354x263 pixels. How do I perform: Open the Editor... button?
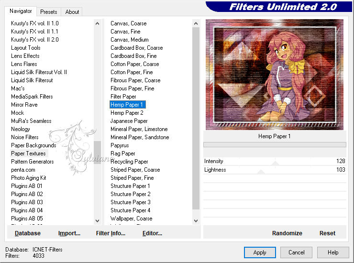point(152,233)
